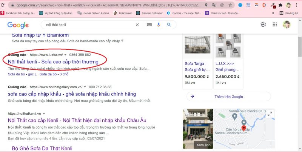Click the red location pin on the map
Screen dimensions: 302x152
243,128
